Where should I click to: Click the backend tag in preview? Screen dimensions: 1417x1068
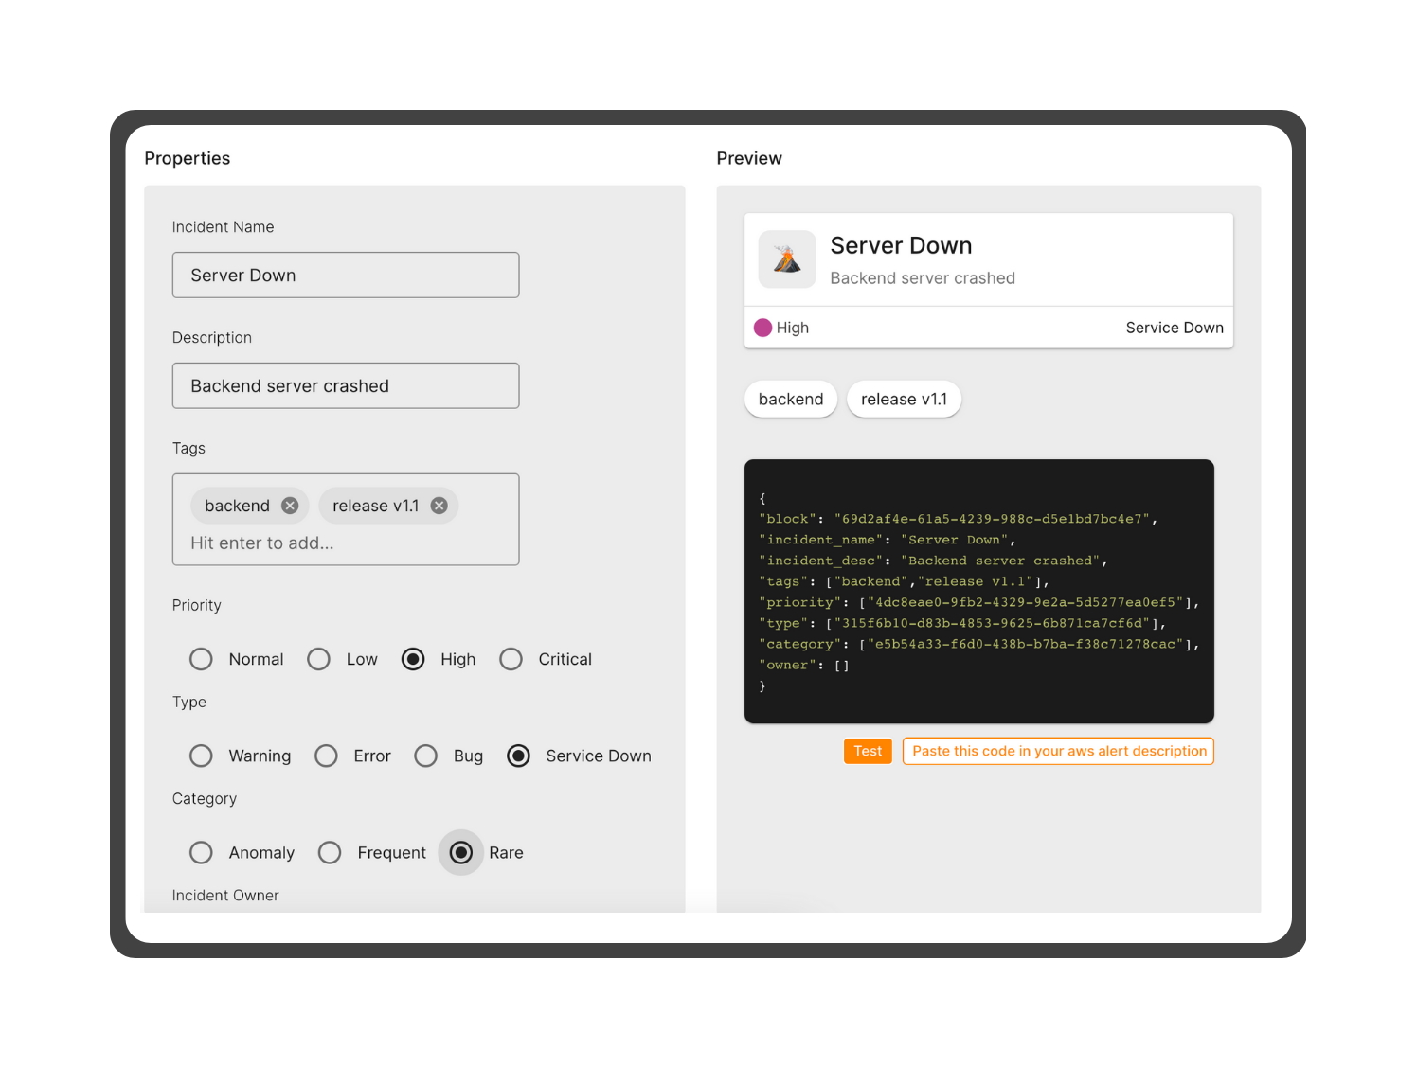coord(791,399)
